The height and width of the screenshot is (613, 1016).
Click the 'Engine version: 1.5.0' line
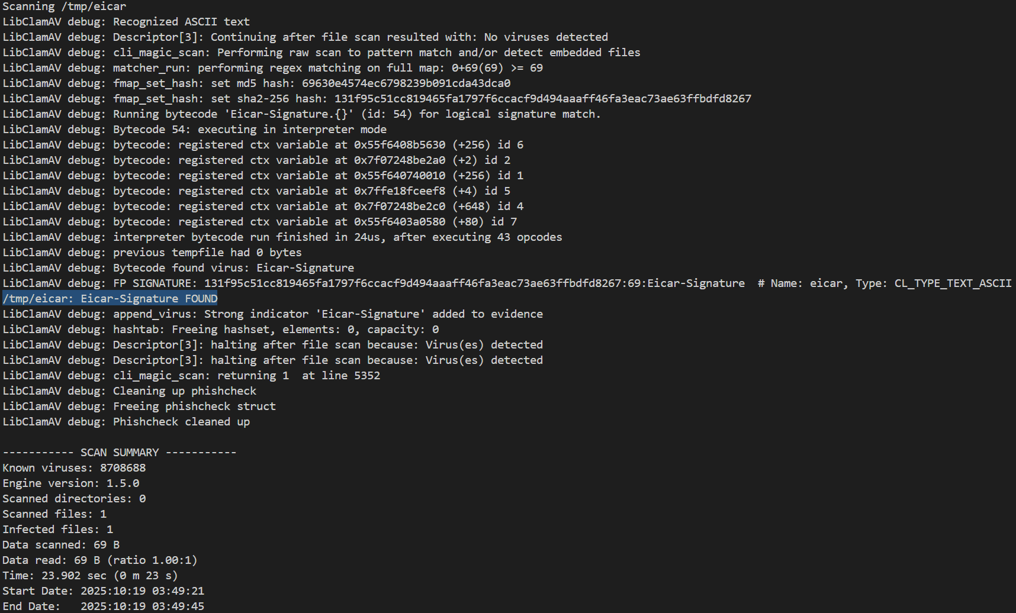point(71,483)
